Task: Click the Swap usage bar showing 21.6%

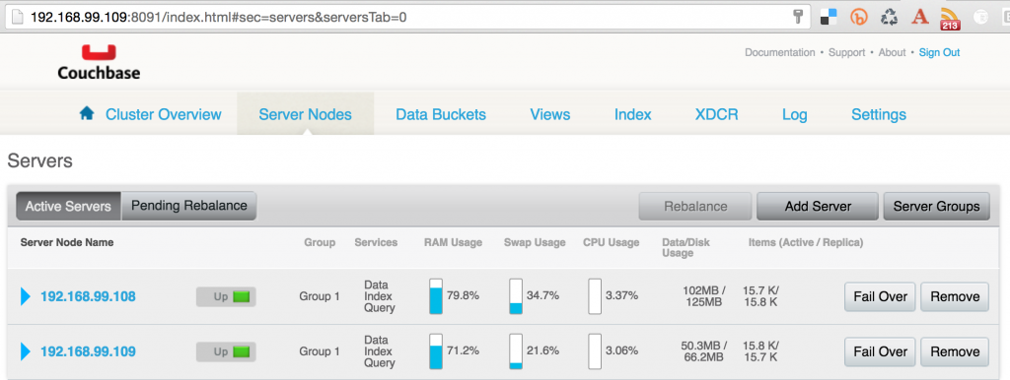Action: (x=516, y=351)
